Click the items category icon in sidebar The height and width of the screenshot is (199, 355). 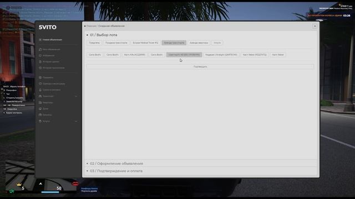coord(40,77)
